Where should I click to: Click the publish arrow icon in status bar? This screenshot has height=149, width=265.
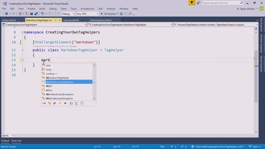point(172,147)
